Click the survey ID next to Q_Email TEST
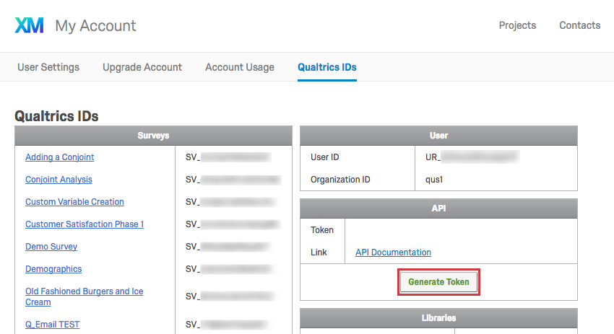Image resolution: width=614 pixels, height=334 pixels. click(227, 325)
